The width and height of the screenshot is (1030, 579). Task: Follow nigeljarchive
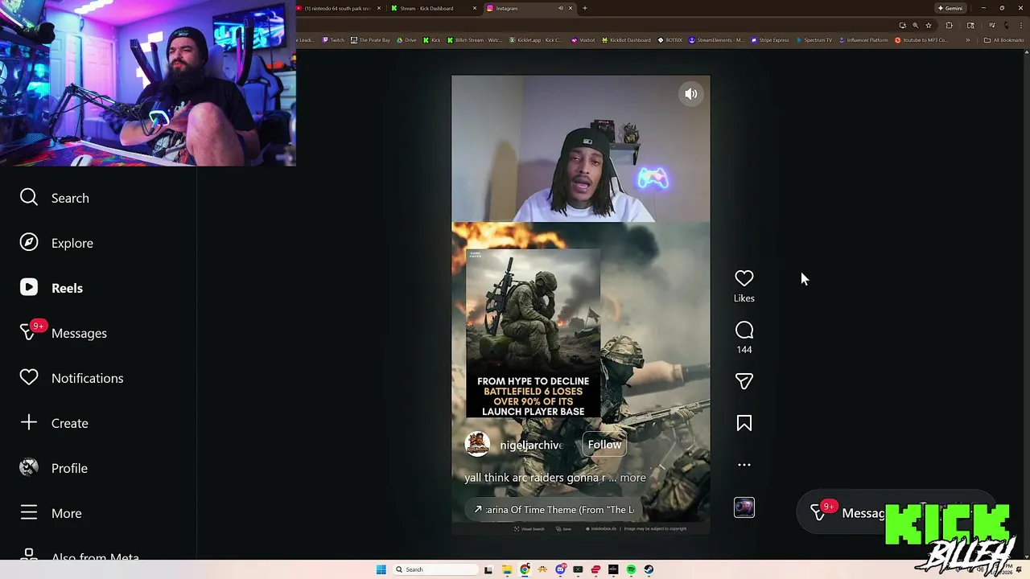click(x=604, y=445)
